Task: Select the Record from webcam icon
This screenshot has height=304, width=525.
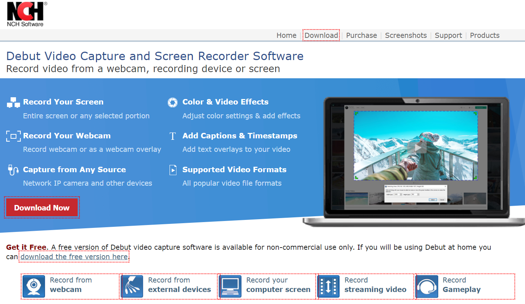Action: (34, 286)
